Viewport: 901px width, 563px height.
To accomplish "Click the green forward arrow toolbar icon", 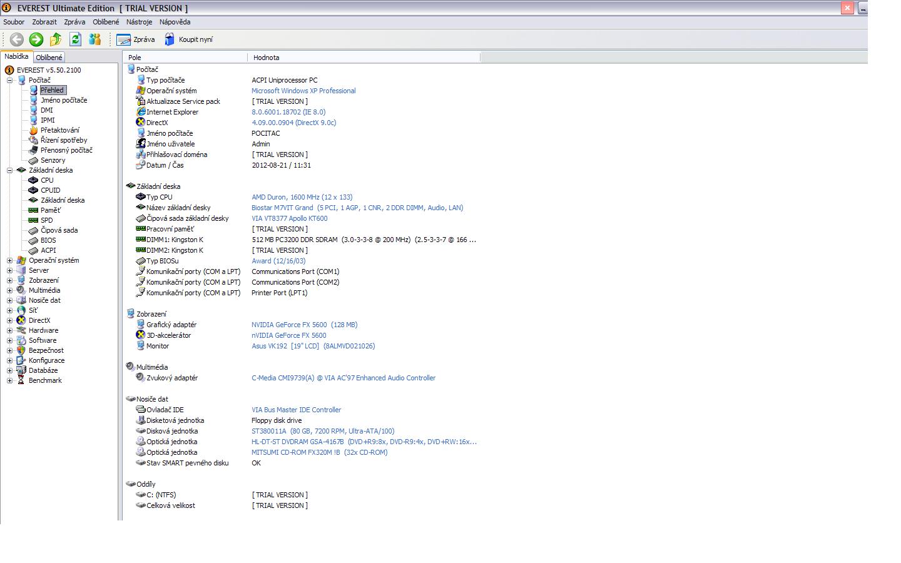I will pos(36,39).
